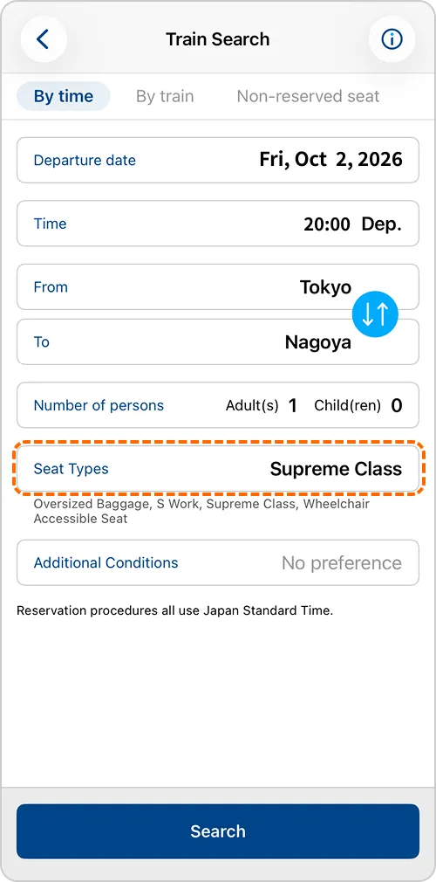Select the From station Tokyo field
Viewport: 436px width, 882px height.
(x=218, y=287)
